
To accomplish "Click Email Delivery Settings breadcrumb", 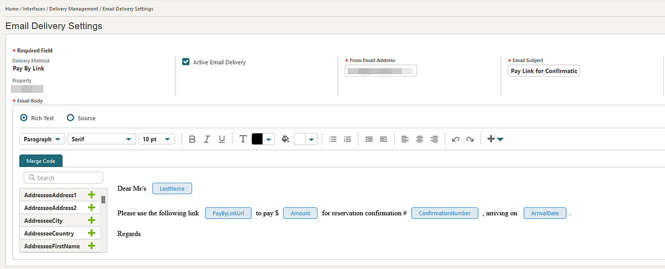I will 128,9.
